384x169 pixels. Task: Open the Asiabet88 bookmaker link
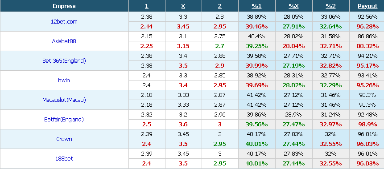pos(64,41)
